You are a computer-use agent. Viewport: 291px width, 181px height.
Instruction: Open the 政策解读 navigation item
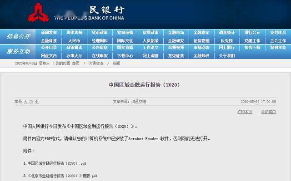[74, 48]
